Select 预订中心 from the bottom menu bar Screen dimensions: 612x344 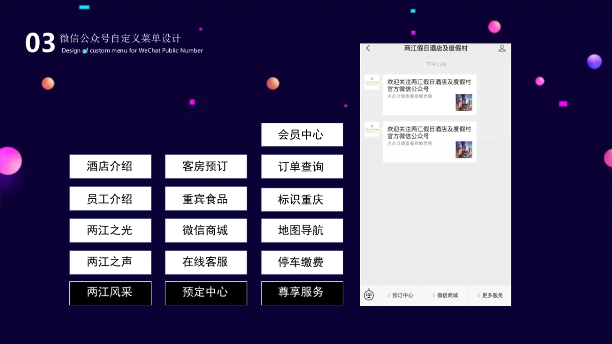click(402, 295)
